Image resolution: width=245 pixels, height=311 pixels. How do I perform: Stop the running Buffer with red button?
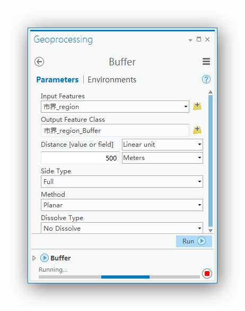(207, 273)
